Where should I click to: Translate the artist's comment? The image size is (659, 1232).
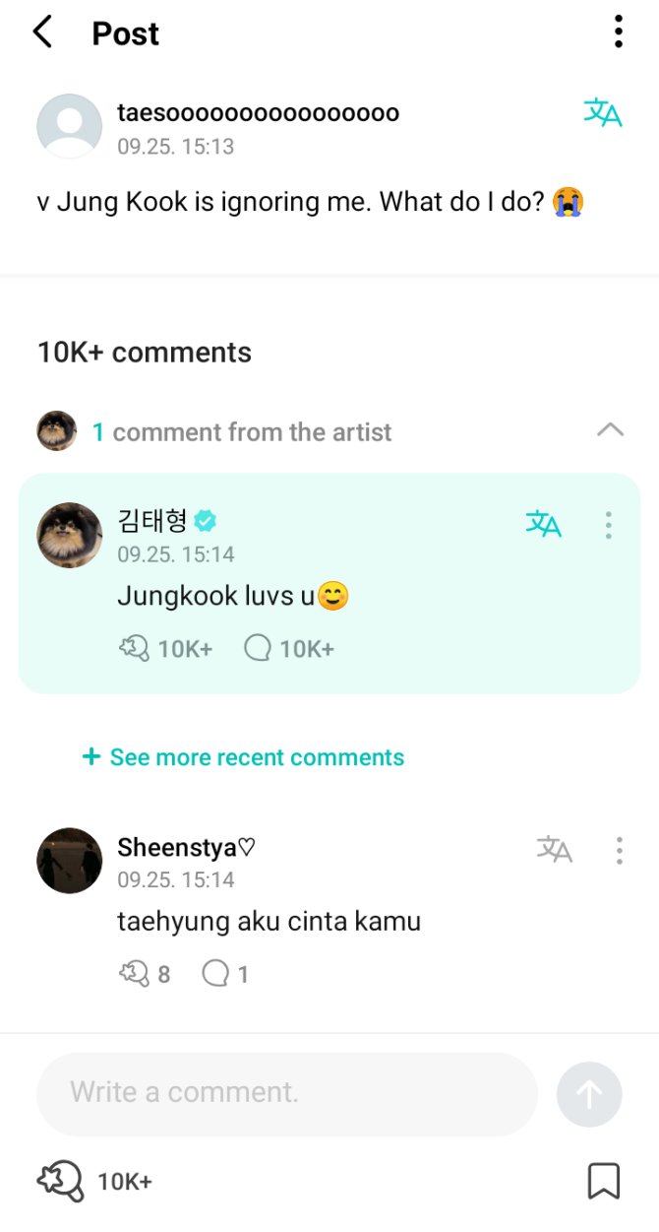click(543, 524)
